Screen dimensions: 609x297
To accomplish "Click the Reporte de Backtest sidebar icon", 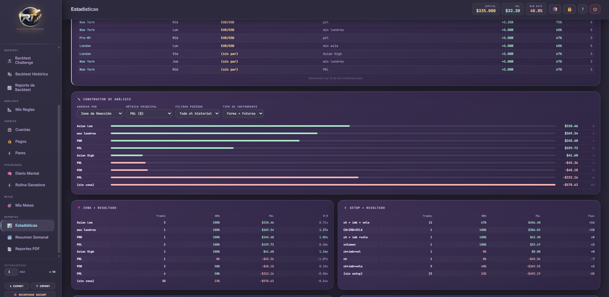I will [10, 88].
